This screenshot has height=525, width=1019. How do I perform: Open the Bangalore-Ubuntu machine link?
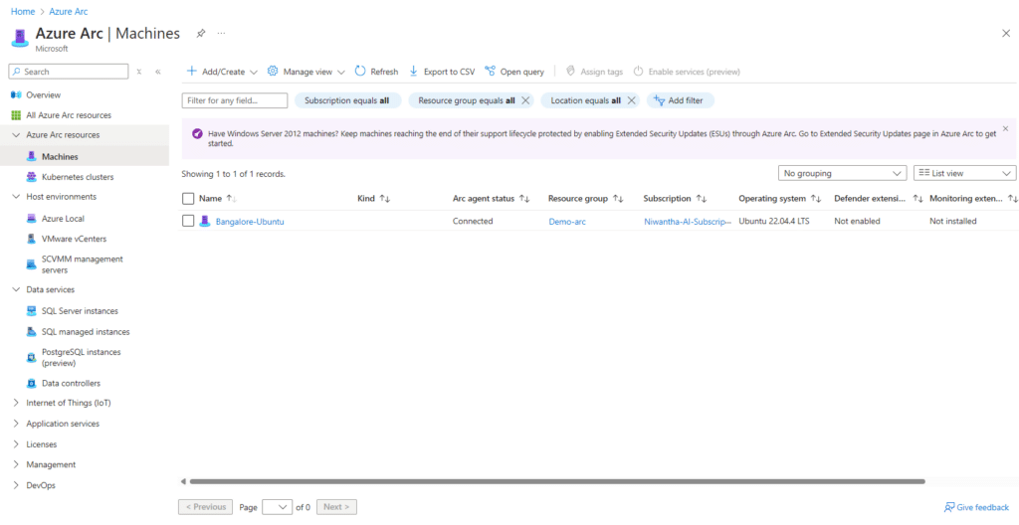click(249, 221)
